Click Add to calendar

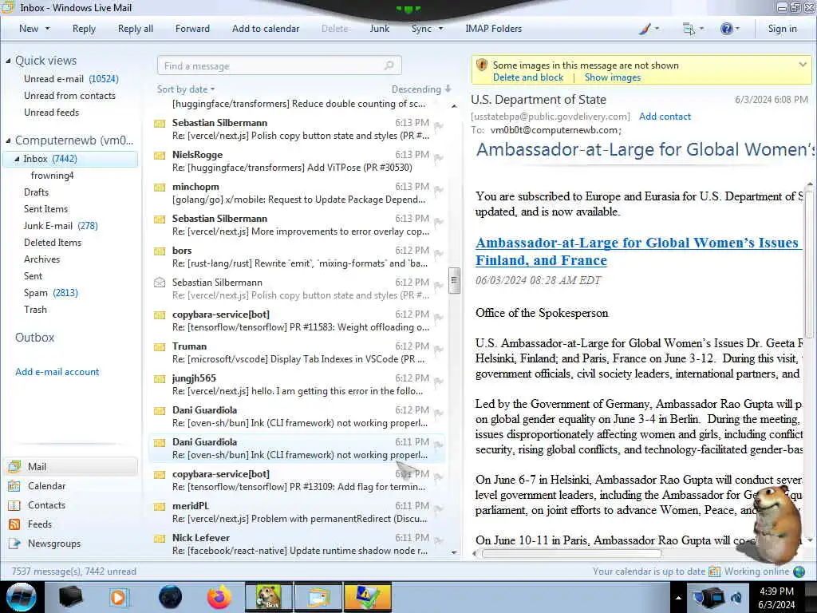[266, 29]
